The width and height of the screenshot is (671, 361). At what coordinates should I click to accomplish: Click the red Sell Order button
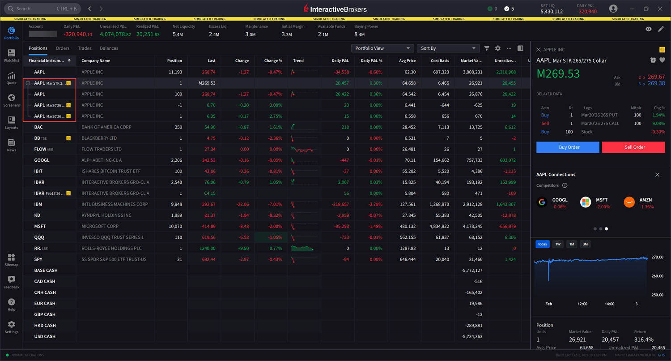pos(633,147)
